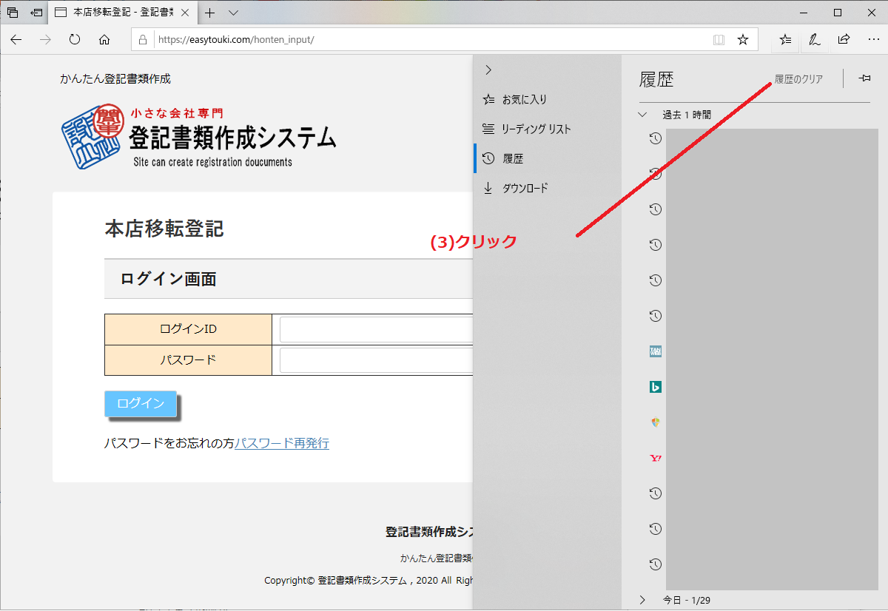
Task: Click the ログインID text field
Action: coord(376,329)
